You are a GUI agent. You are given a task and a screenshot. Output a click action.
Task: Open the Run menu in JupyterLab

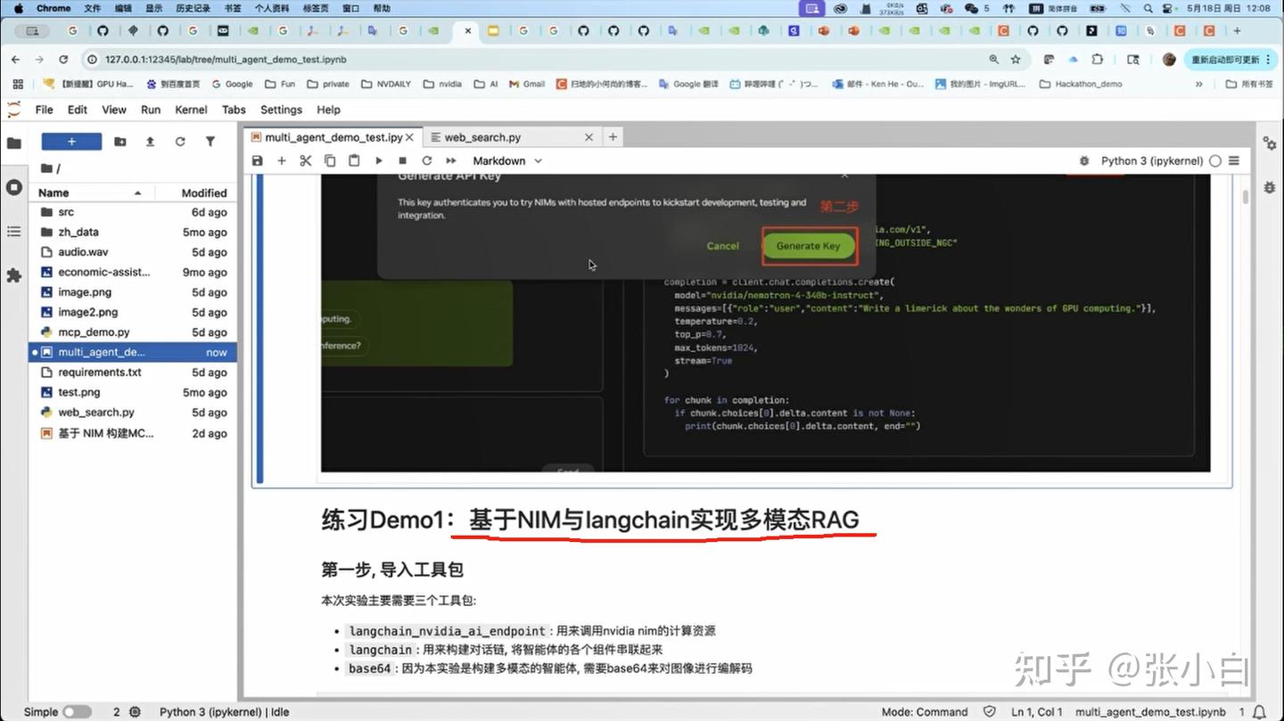coord(151,110)
